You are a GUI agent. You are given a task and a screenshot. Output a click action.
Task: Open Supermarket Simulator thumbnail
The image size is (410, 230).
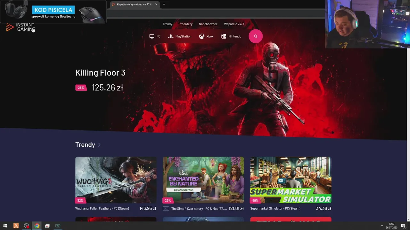(291, 180)
